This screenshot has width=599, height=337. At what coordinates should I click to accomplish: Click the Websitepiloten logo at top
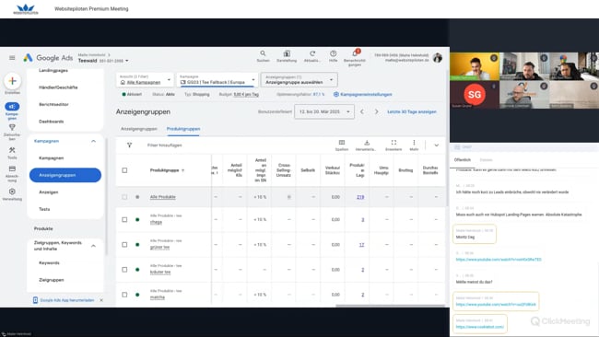pyautogui.click(x=26, y=9)
